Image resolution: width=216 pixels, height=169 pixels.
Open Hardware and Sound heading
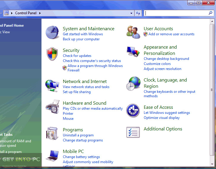84,103
